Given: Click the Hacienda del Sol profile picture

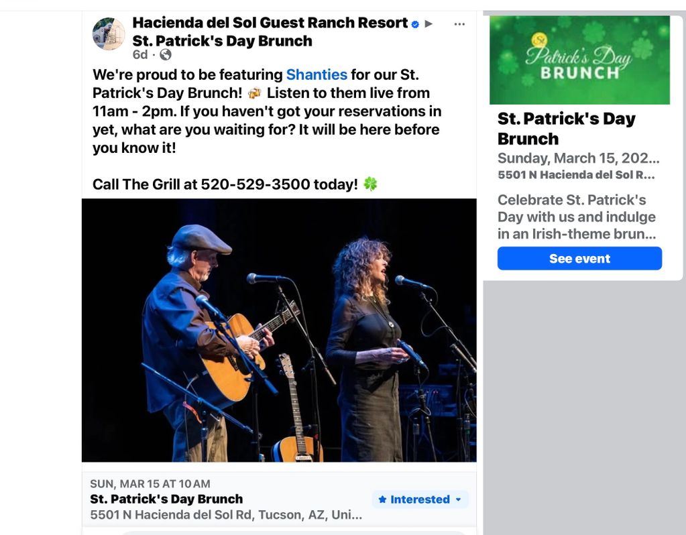Looking at the screenshot, I should click(x=109, y=34).
